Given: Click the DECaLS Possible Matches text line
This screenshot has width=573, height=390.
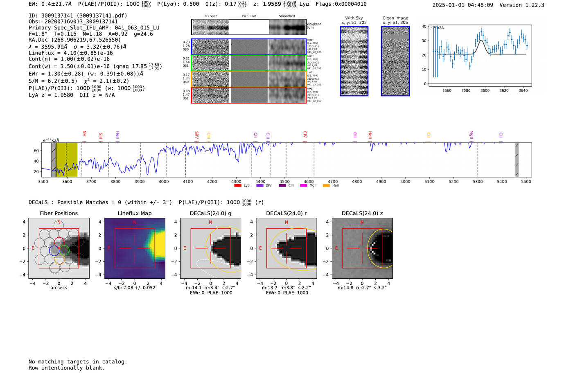Looking at the screenshot, I should [x=146, y=202].
